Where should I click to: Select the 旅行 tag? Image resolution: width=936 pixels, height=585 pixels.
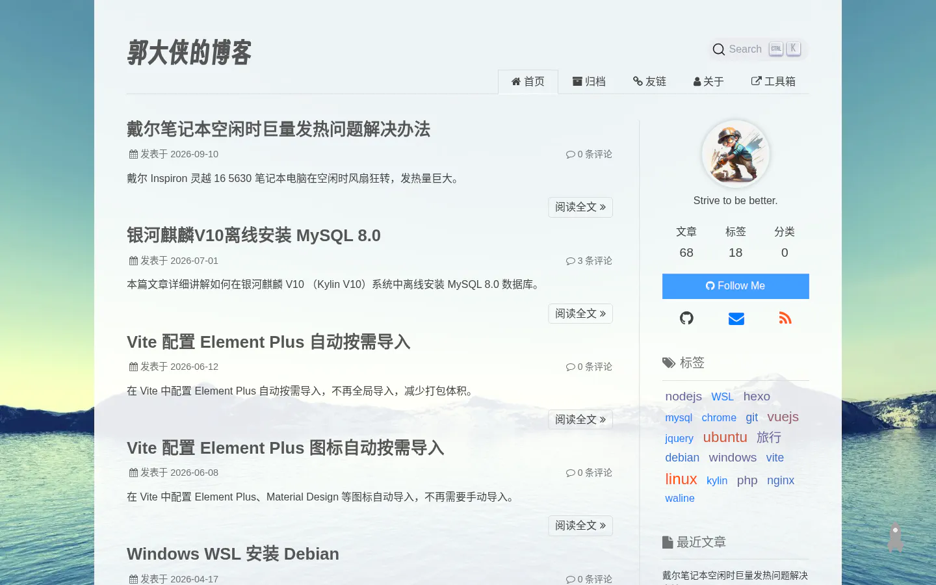pos(769,437)
